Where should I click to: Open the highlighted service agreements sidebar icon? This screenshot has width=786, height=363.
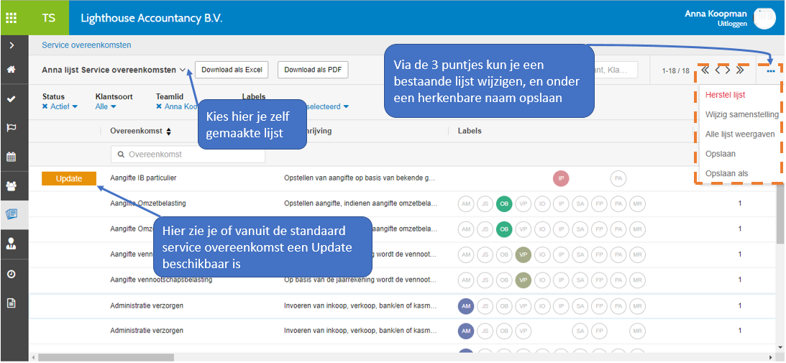(x=11, y=215)
